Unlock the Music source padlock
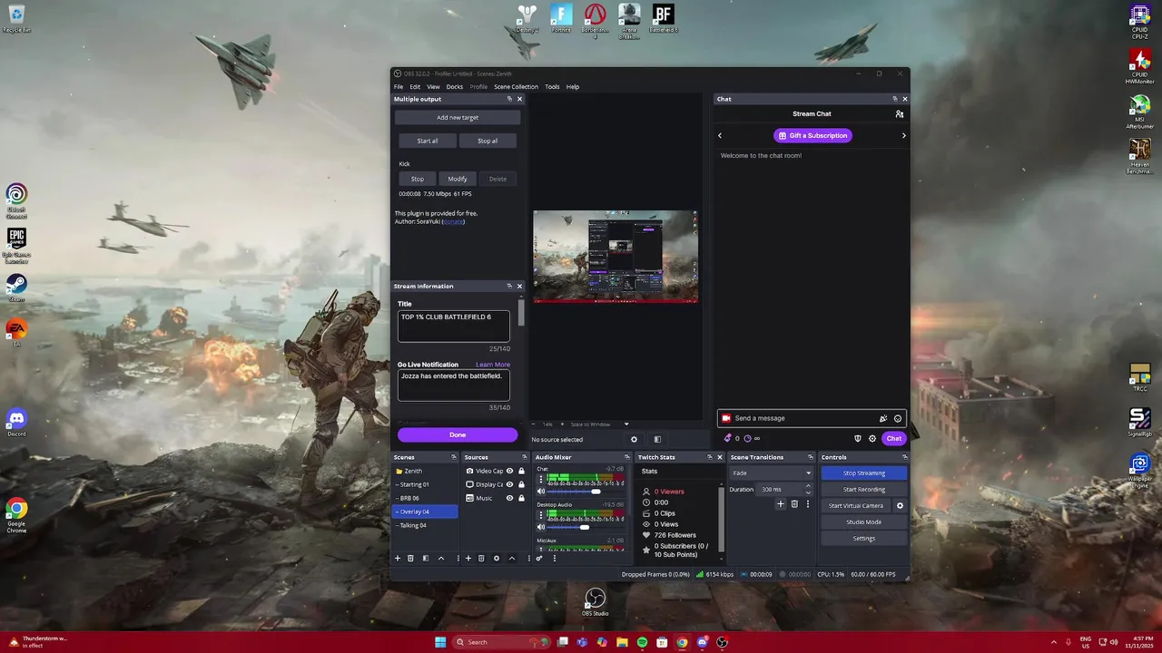Screen dimensions: 1162x653 pyautogui.click(x=521, y=498)
